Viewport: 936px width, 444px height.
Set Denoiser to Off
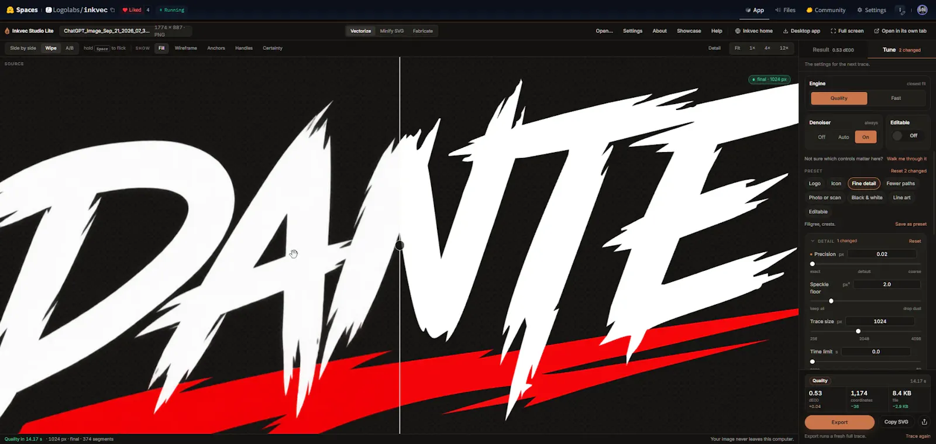click(x=821, y=137)
